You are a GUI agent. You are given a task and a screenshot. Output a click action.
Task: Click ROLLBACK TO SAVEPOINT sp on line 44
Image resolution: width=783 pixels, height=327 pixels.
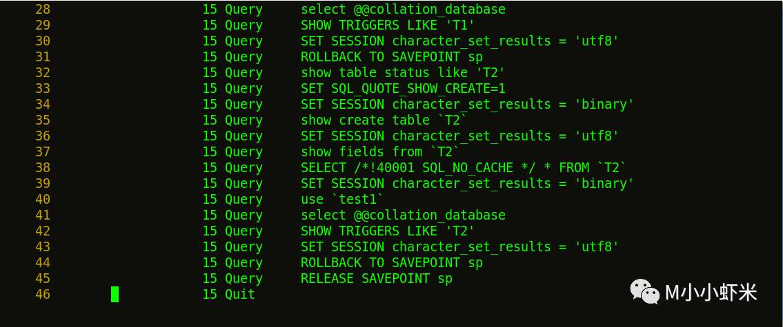point(392,262)
